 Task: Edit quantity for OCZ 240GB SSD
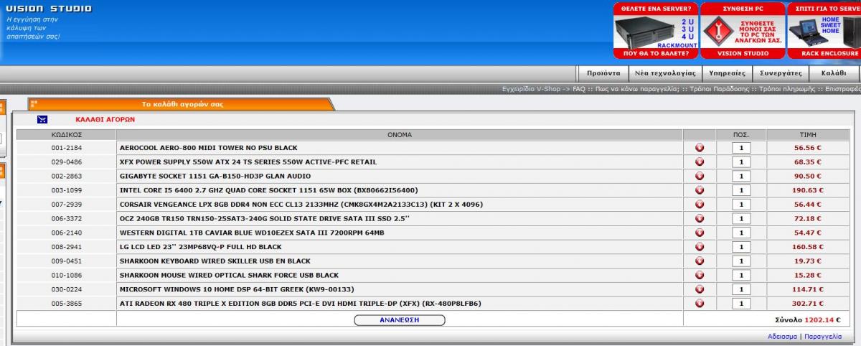(741, 218)
